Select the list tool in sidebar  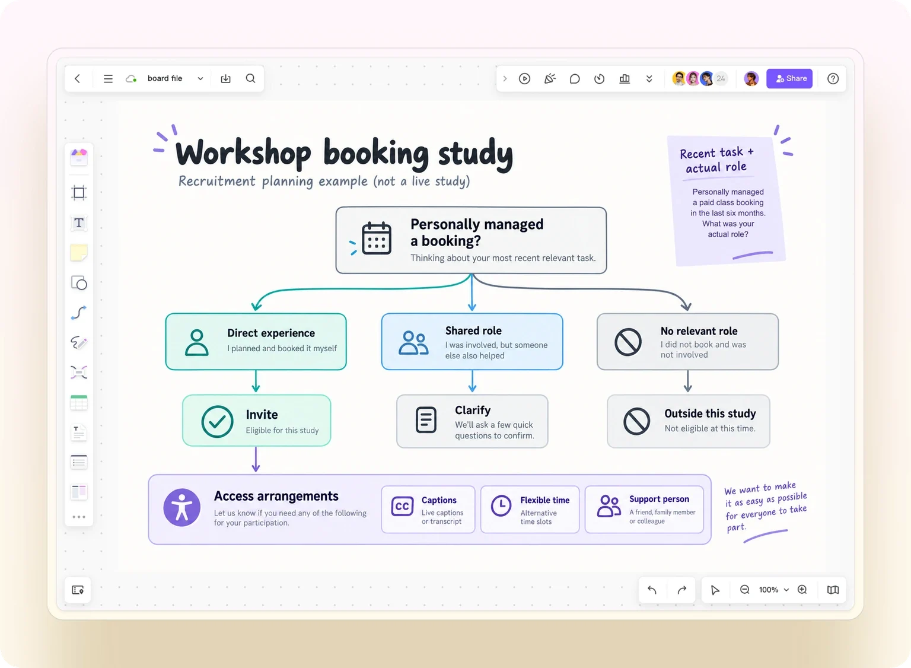[x=79, y=462]
